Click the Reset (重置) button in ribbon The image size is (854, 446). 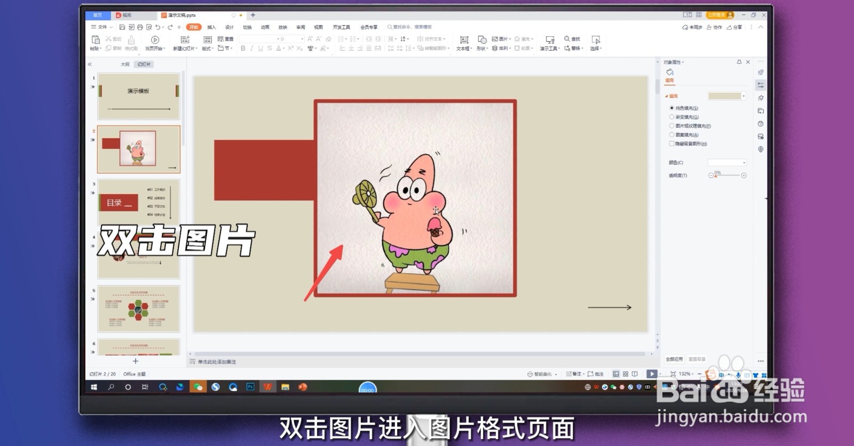click(226, 39)
